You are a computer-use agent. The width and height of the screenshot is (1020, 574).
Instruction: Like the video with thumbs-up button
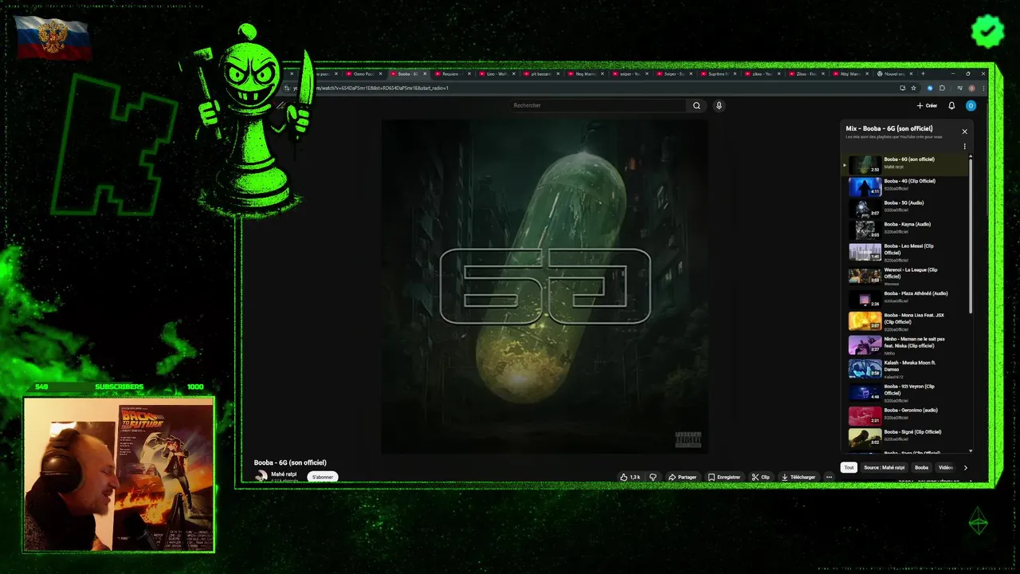pyautogui.click(x=630, y=477)
